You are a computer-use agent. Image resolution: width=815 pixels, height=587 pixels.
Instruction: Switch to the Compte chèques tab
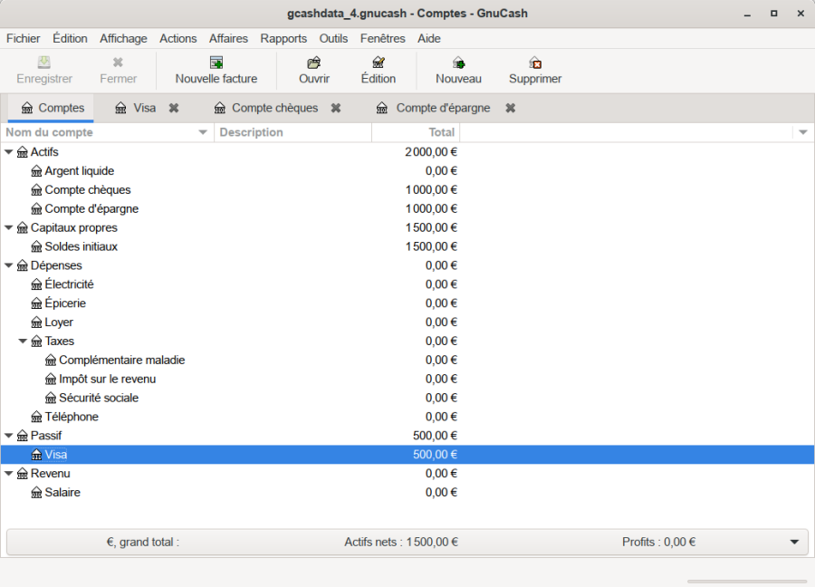[x=274, y=108]
